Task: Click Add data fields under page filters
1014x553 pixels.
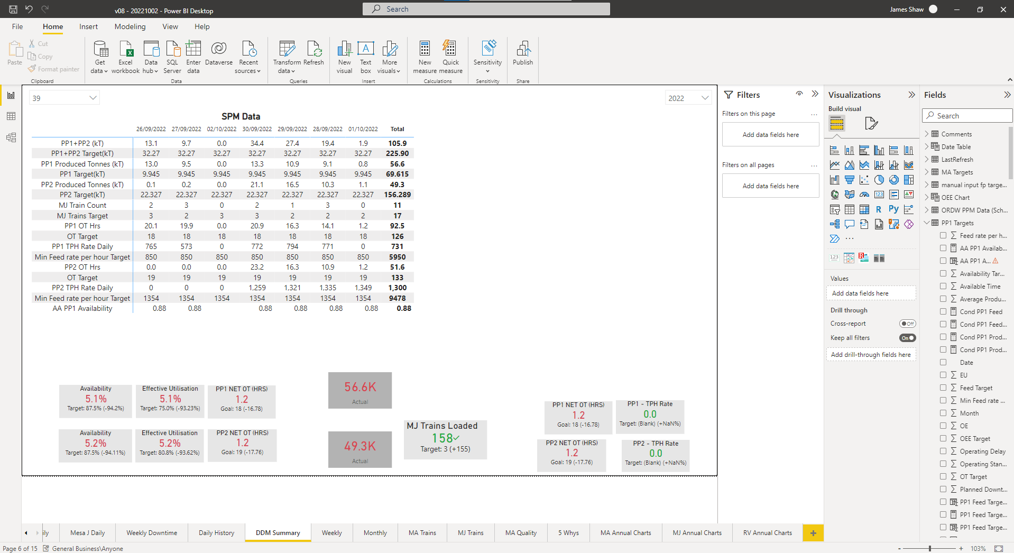Action: pyautogui.click(x=770, y=134)
